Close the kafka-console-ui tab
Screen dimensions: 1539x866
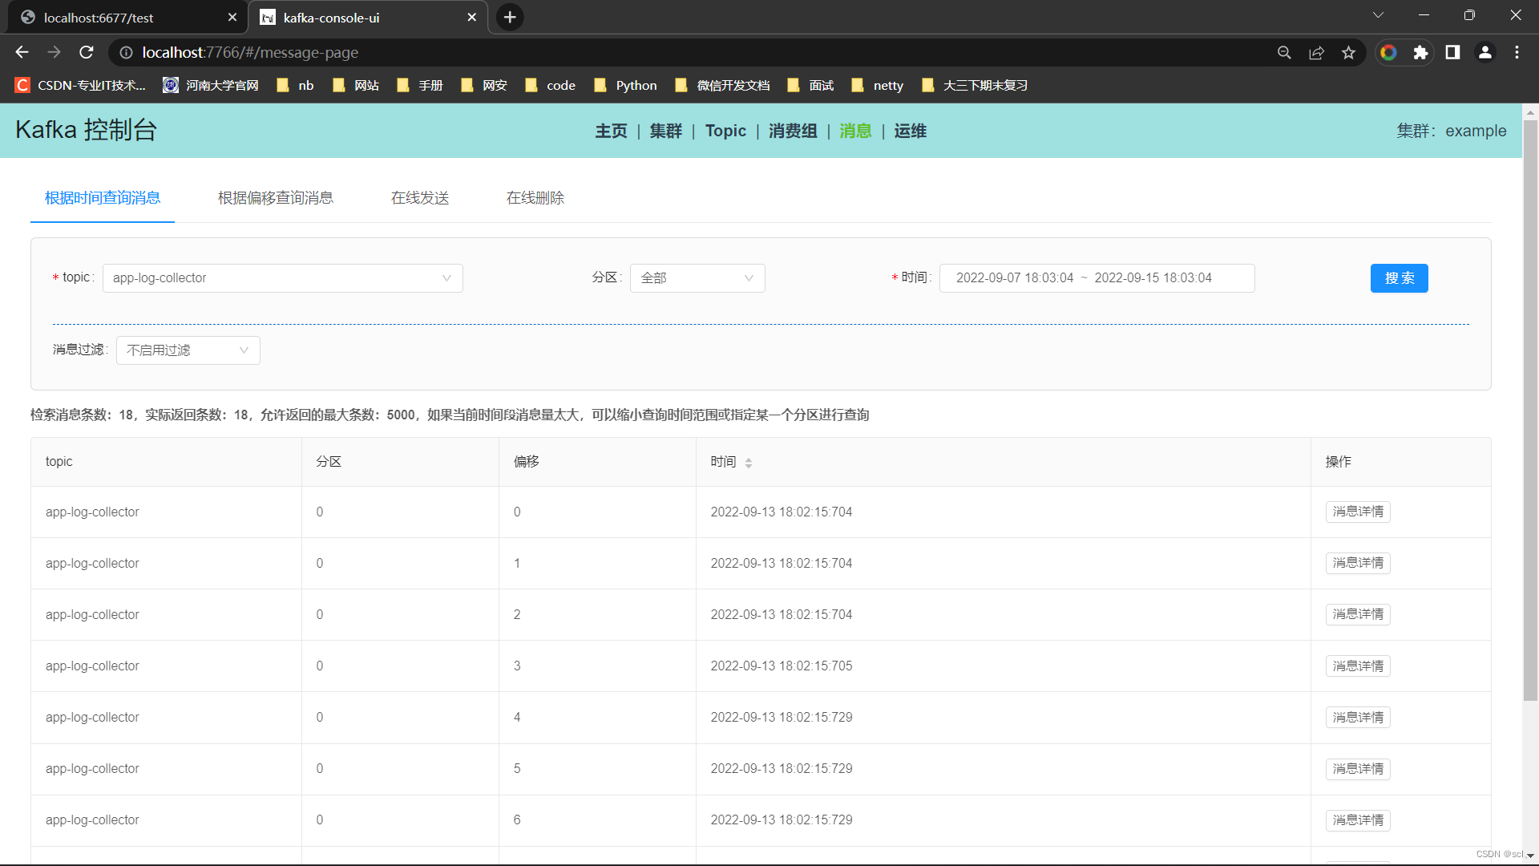(471, 17)
